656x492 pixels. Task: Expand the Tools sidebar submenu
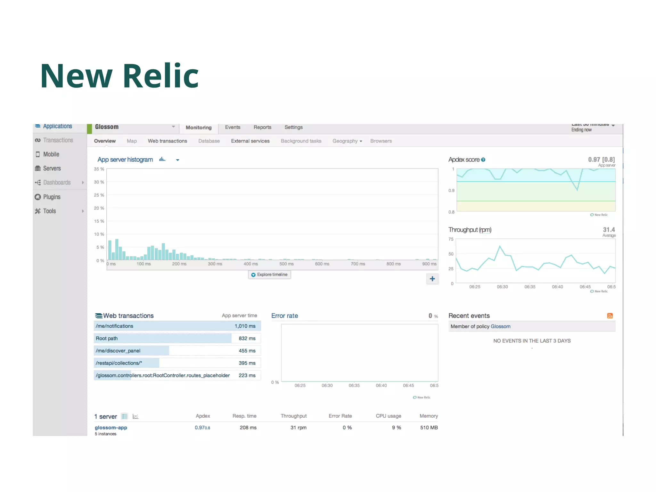click(x=83, y=211)
